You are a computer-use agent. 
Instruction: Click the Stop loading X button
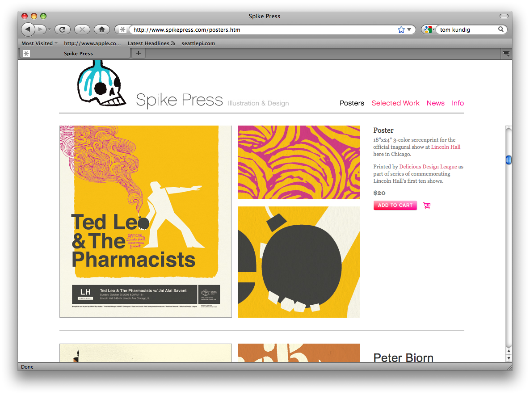tap(82, 30)
